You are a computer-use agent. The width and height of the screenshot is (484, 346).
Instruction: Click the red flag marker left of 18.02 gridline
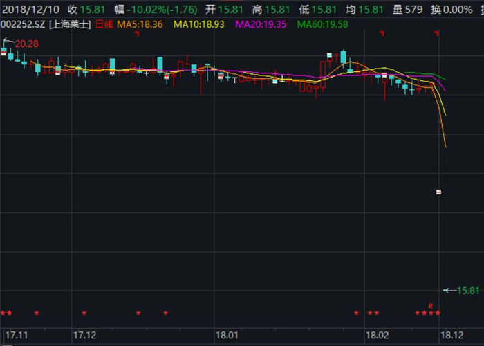(x=382, y=33)
